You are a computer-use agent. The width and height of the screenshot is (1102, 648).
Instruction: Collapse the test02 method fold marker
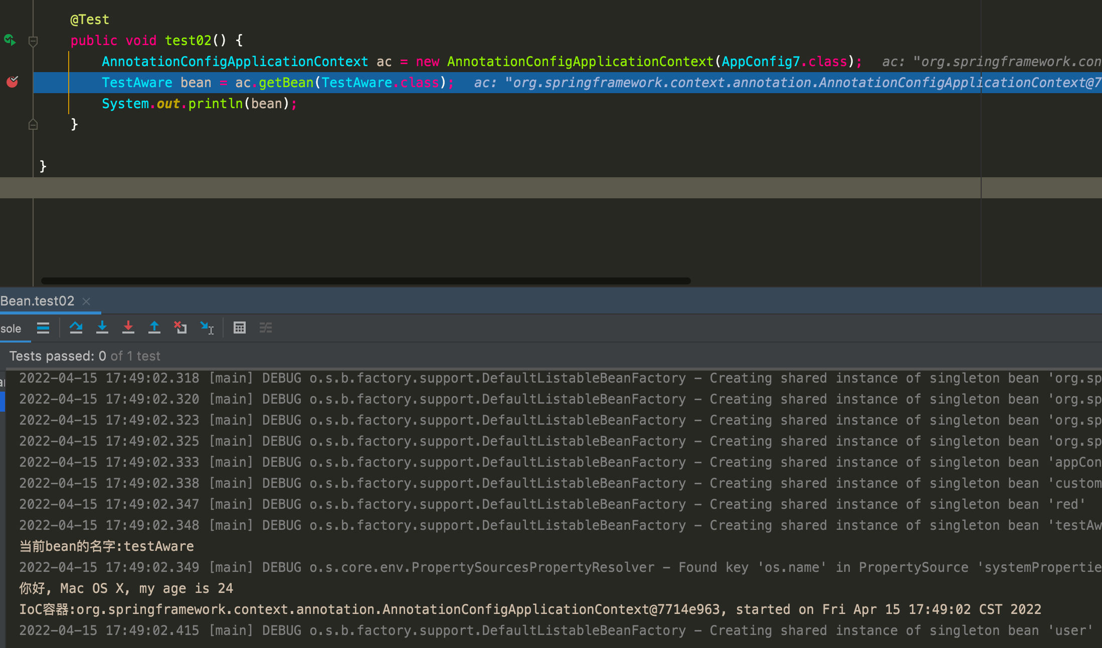(33, 41)
